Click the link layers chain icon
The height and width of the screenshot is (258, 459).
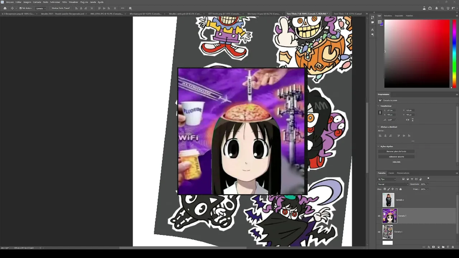point(424,247)
